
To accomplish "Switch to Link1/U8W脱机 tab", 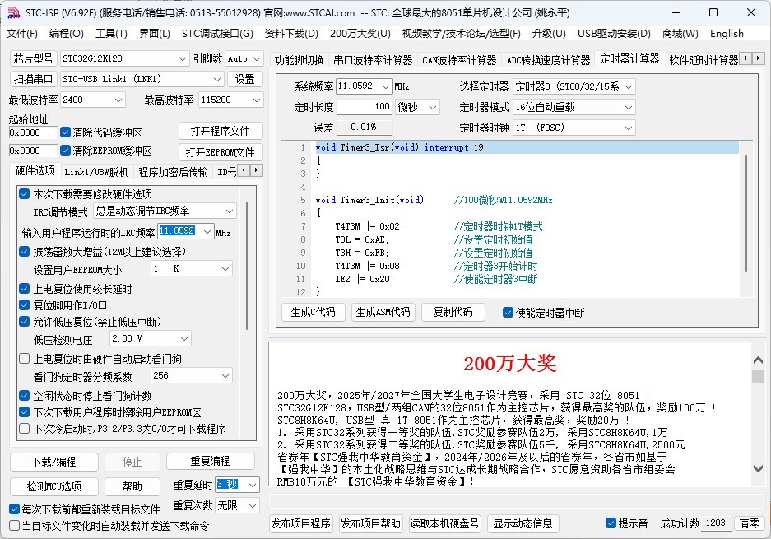I will 96,172.
